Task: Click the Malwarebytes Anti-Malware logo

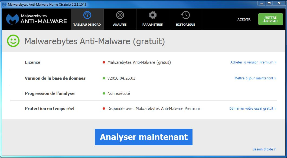Action: pos(37,19)
